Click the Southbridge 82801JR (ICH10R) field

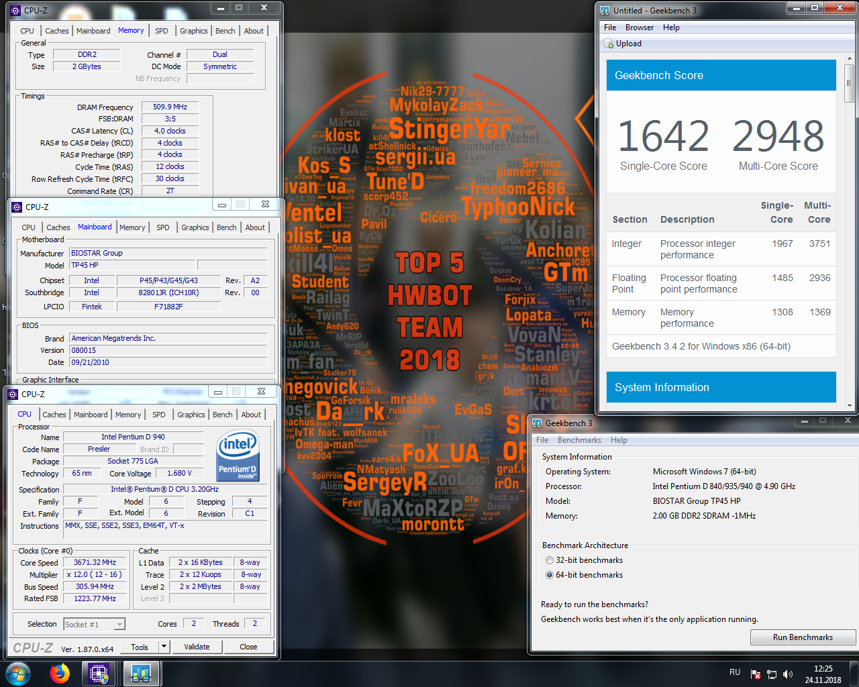pyautogui.click(x=169, y=293)
